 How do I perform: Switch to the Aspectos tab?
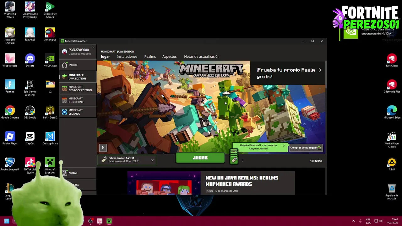pyautogui.click(x=169, y=56)
